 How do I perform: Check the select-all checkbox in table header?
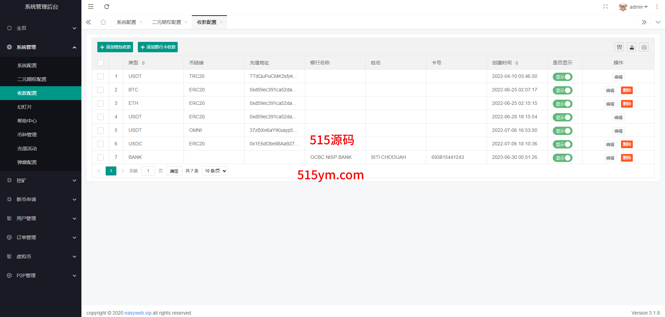pos(100,63)
